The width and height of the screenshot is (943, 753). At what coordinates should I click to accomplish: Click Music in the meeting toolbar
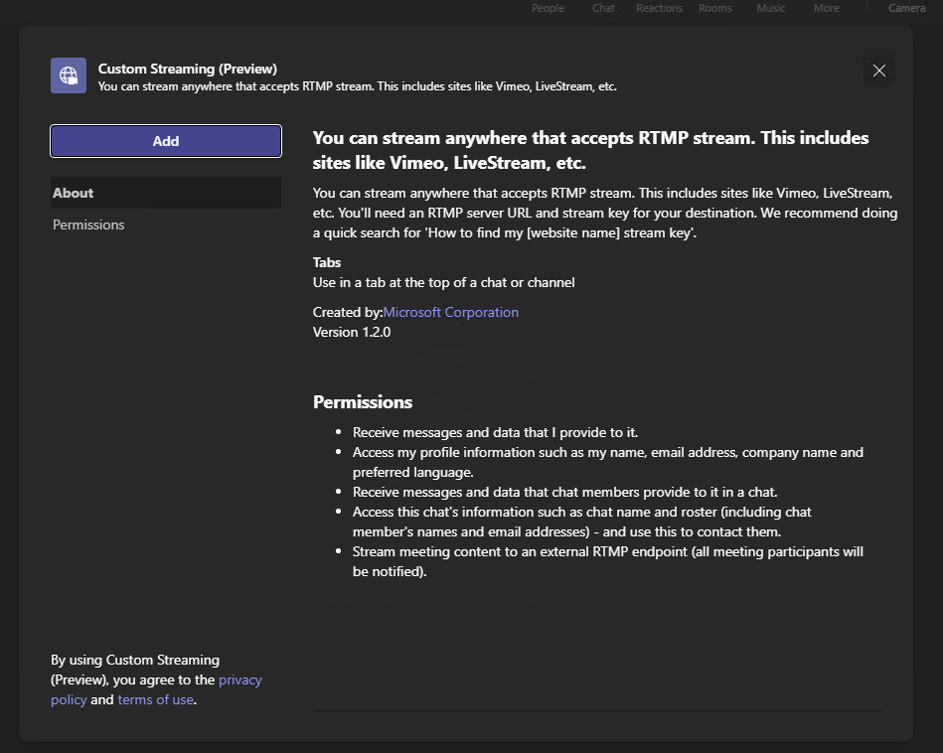click(x=771, y=8)
